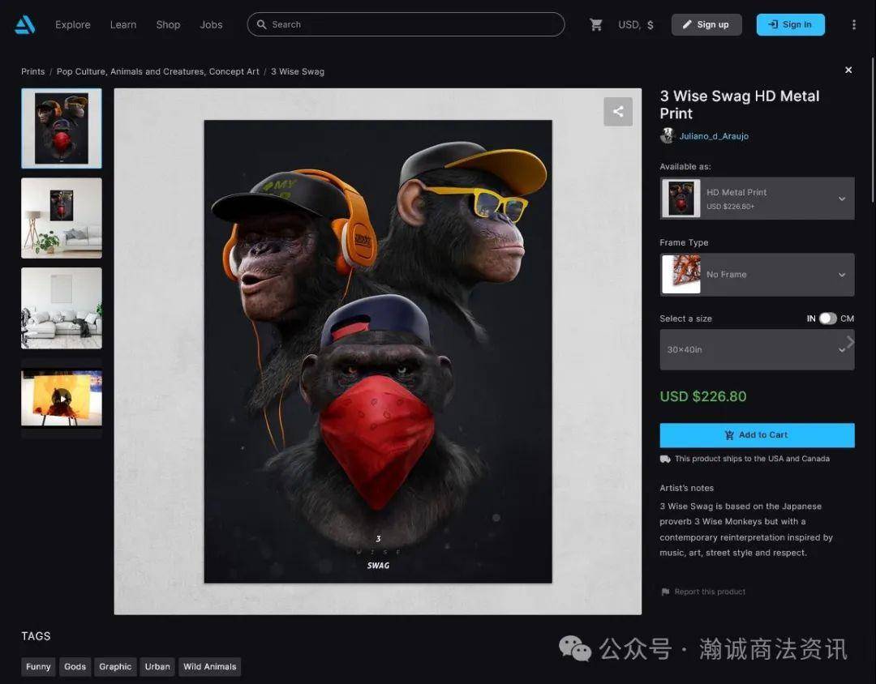The height and width of the screenshot is (684, 876).
Task: Toggle size units between IN and CM
Action: point(827,318)
